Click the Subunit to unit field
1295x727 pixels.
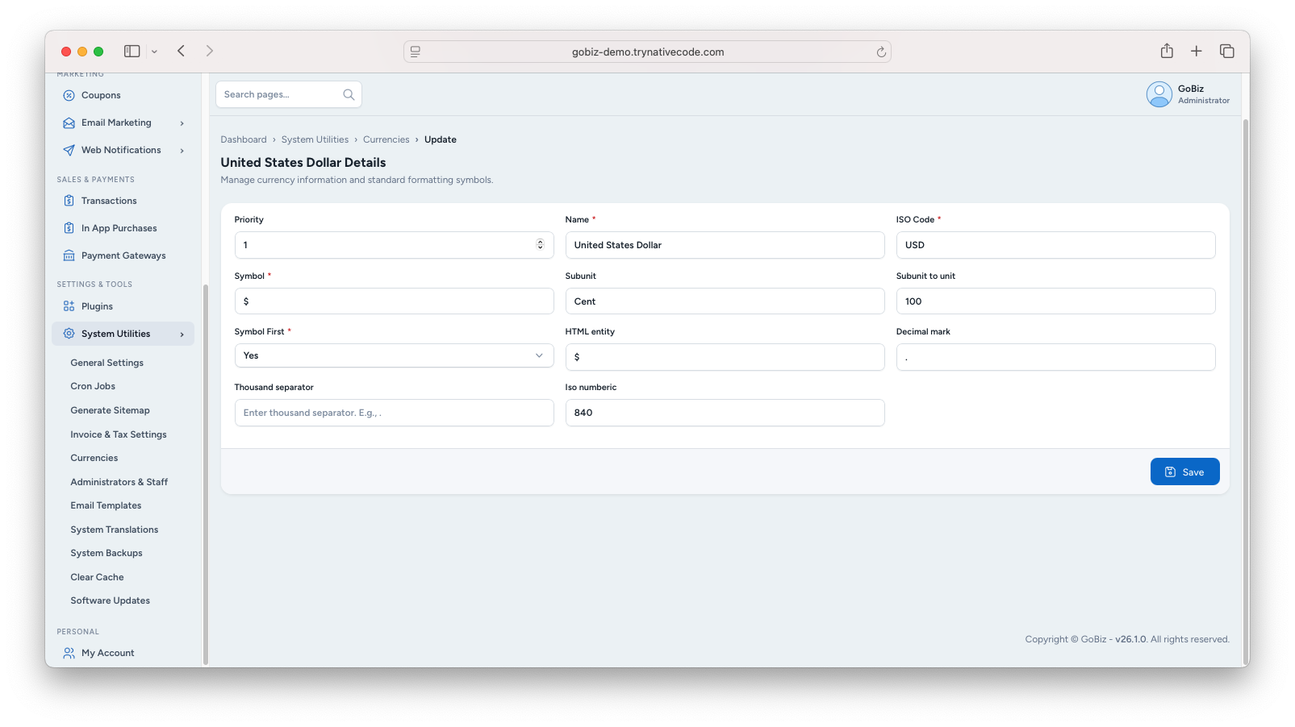1055,301
